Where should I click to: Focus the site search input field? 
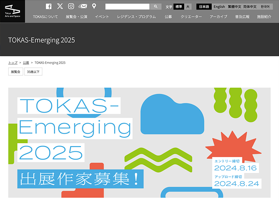127,7
